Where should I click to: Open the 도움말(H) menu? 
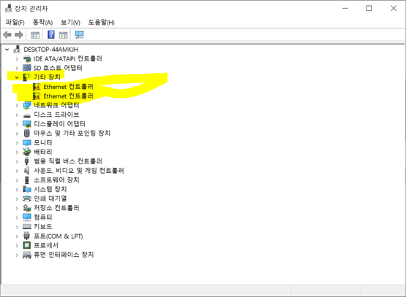pyautogui.click(x=101, y=23)
